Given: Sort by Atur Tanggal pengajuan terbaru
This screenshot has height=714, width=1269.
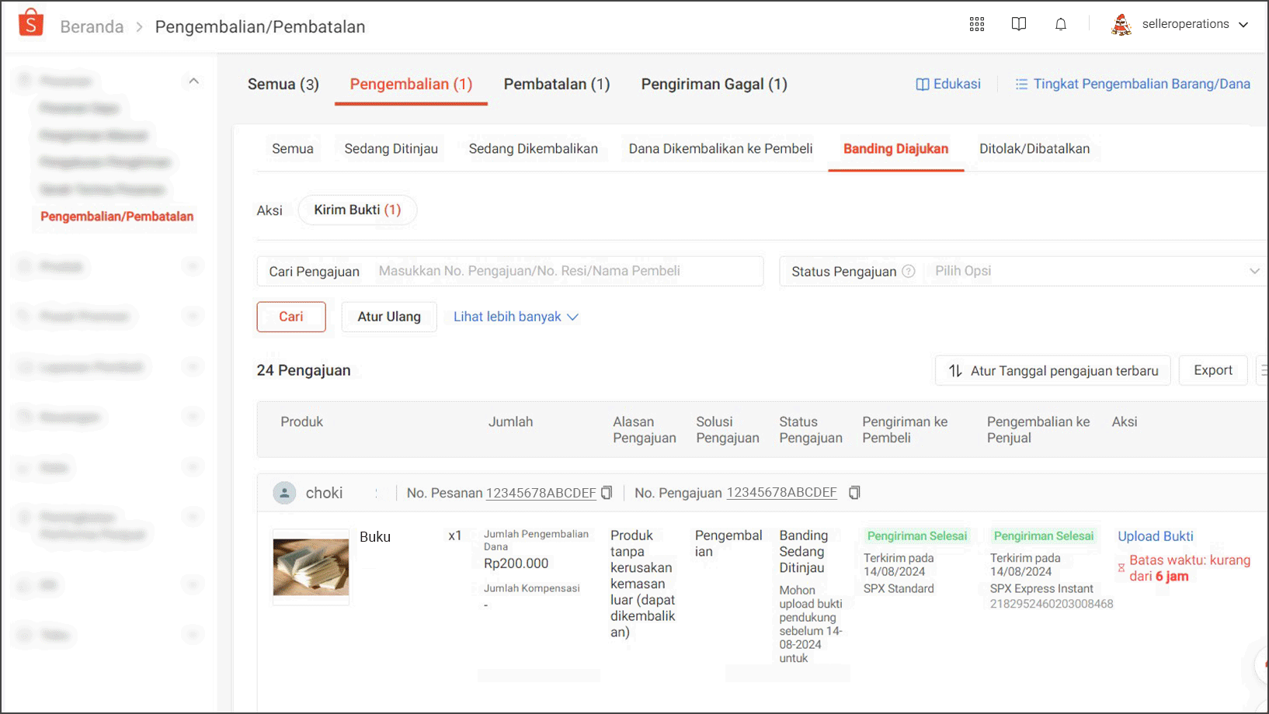Looking at the screenshot, I should [x=1052, y=371].
